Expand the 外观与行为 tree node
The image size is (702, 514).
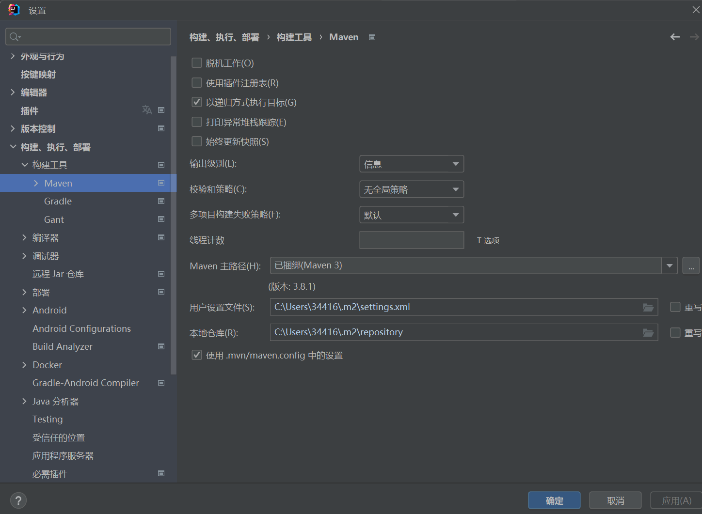tap(13, 56)
